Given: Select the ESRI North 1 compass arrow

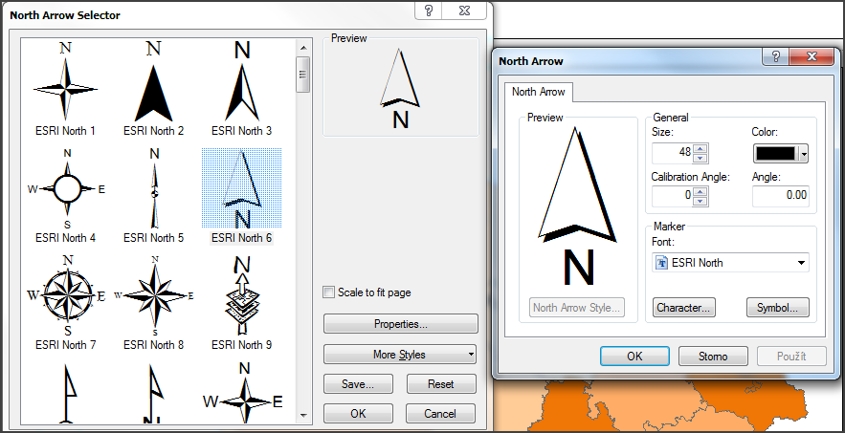Looking at the screenshot, I should tap(65, 88).
